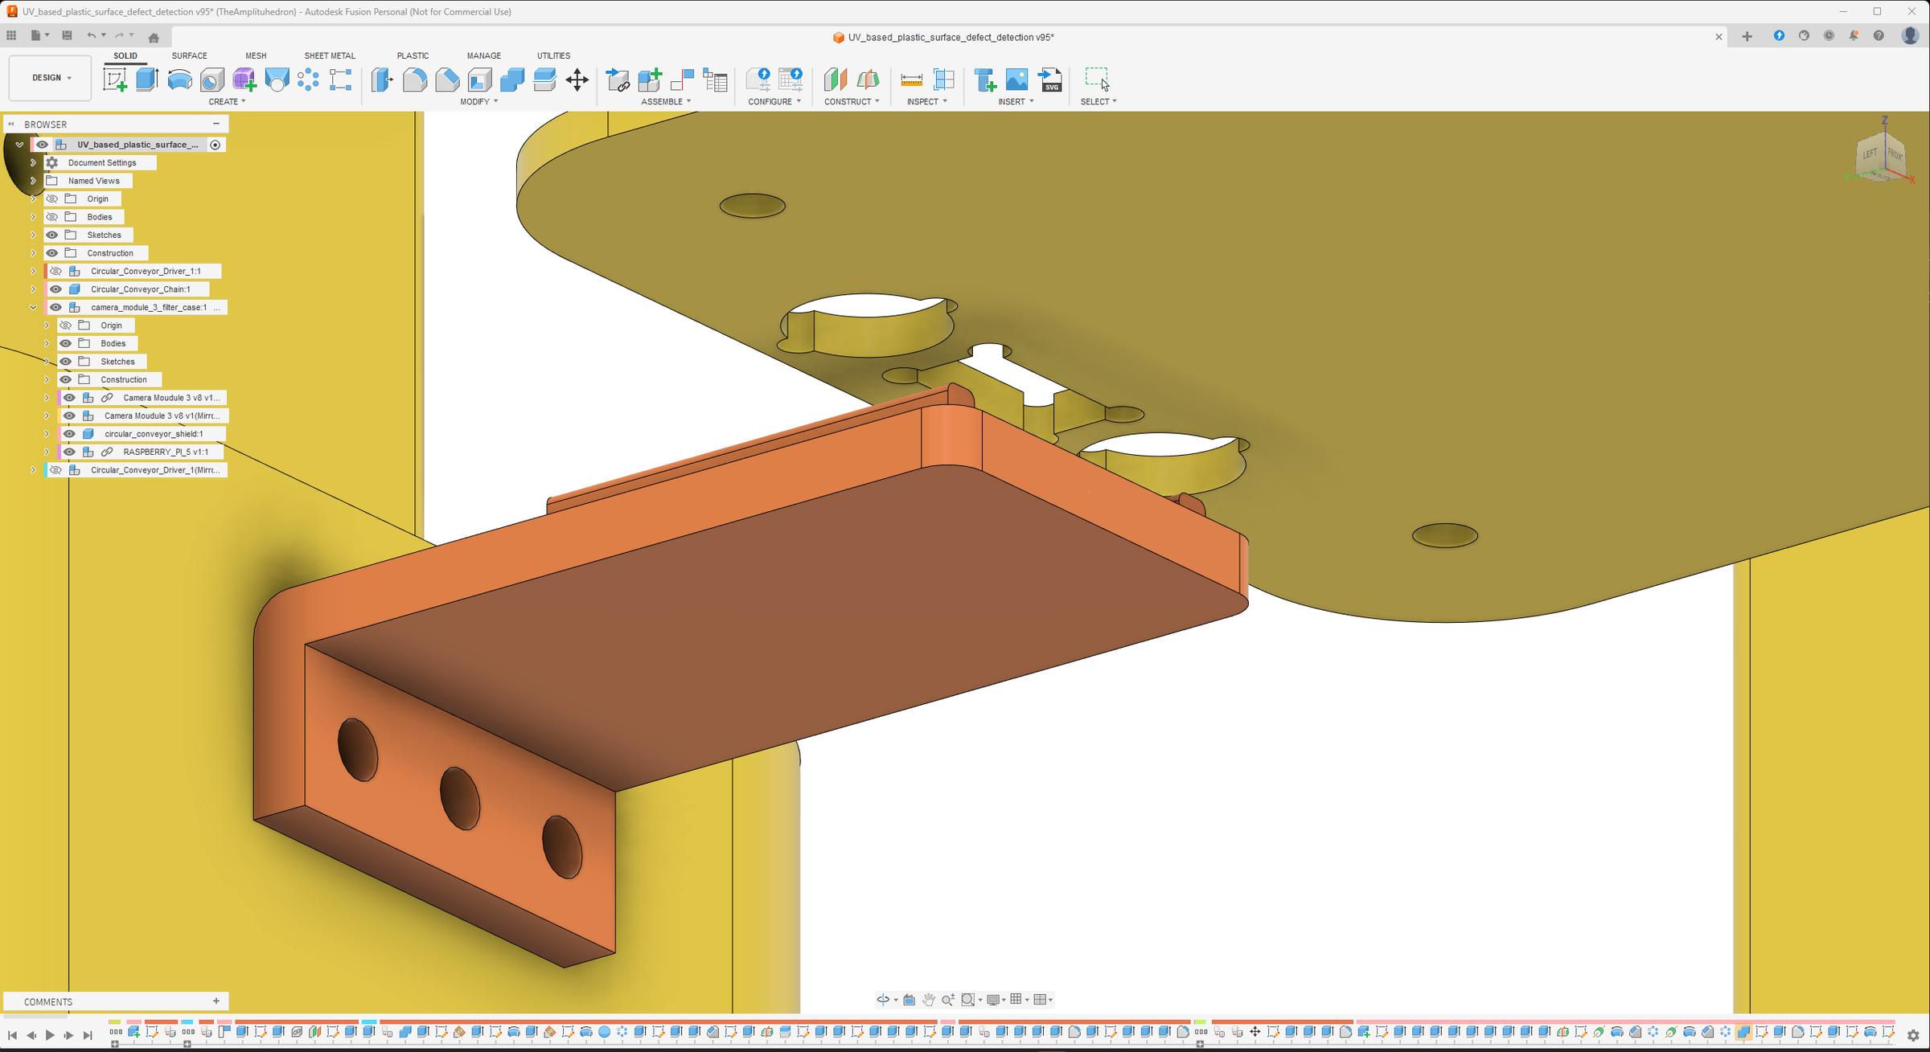1930x1052 pixels.
Task: Select the Chamfer tool
Action: click(x=447, y=80)
